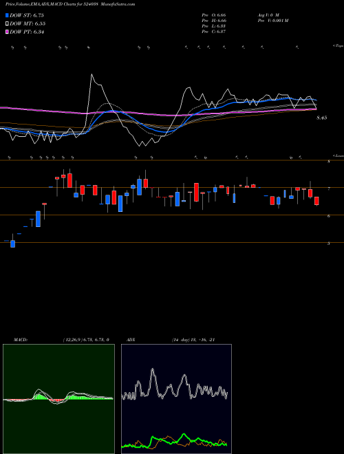Click the price label at EMA chart right edge

point(322,118)
